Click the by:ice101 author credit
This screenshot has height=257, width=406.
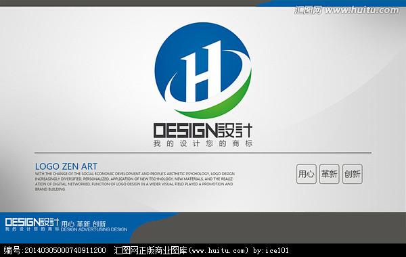click(271, 250)
